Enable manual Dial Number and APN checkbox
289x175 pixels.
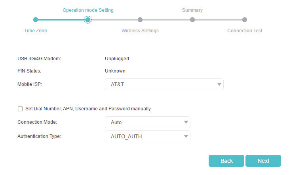pos(20,109)
